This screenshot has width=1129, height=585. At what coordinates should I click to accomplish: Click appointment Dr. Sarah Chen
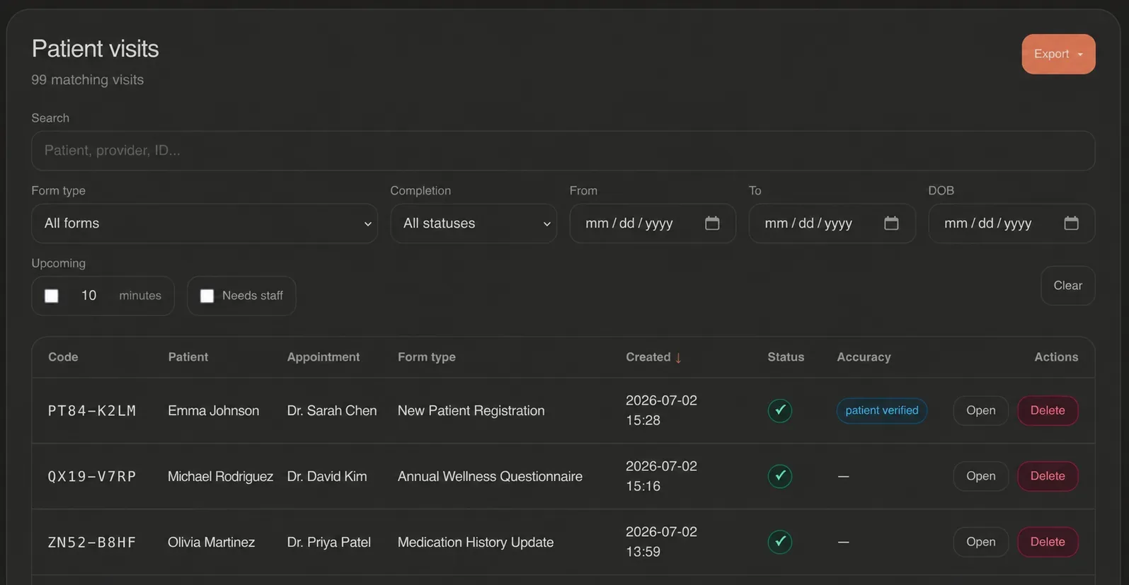(332, 410)
